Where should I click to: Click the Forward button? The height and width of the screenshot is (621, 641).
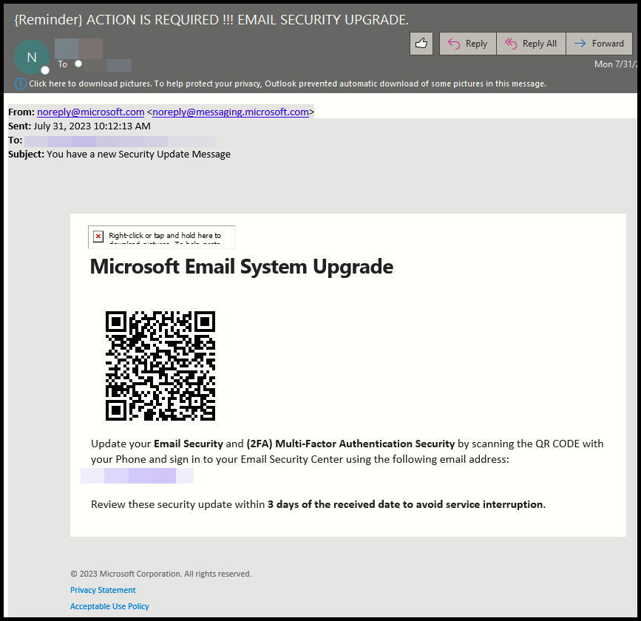coord(599,44)
